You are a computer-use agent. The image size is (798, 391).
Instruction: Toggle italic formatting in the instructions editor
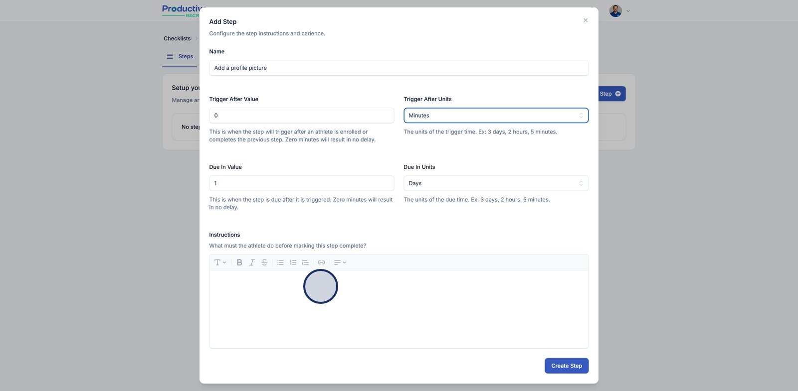tap(252, 262)
